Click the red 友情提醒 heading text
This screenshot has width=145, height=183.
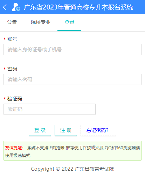click(x=14, y=148)
